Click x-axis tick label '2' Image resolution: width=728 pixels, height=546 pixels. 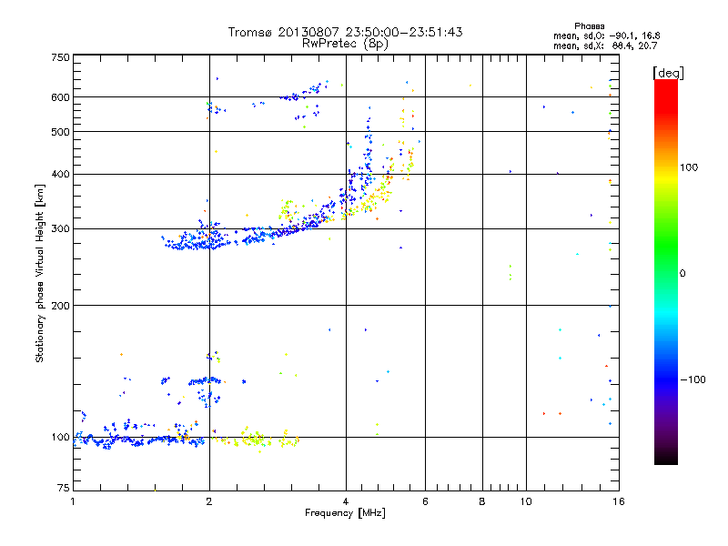coord(209,501)
